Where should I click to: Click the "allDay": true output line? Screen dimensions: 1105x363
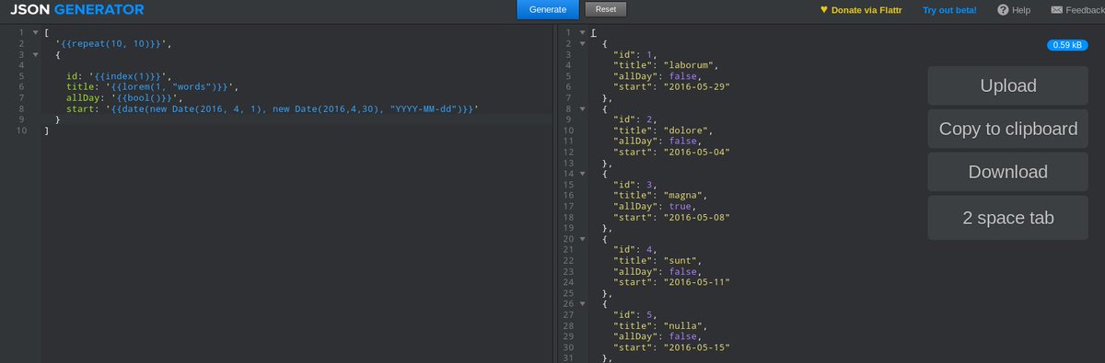pos(656,206)
